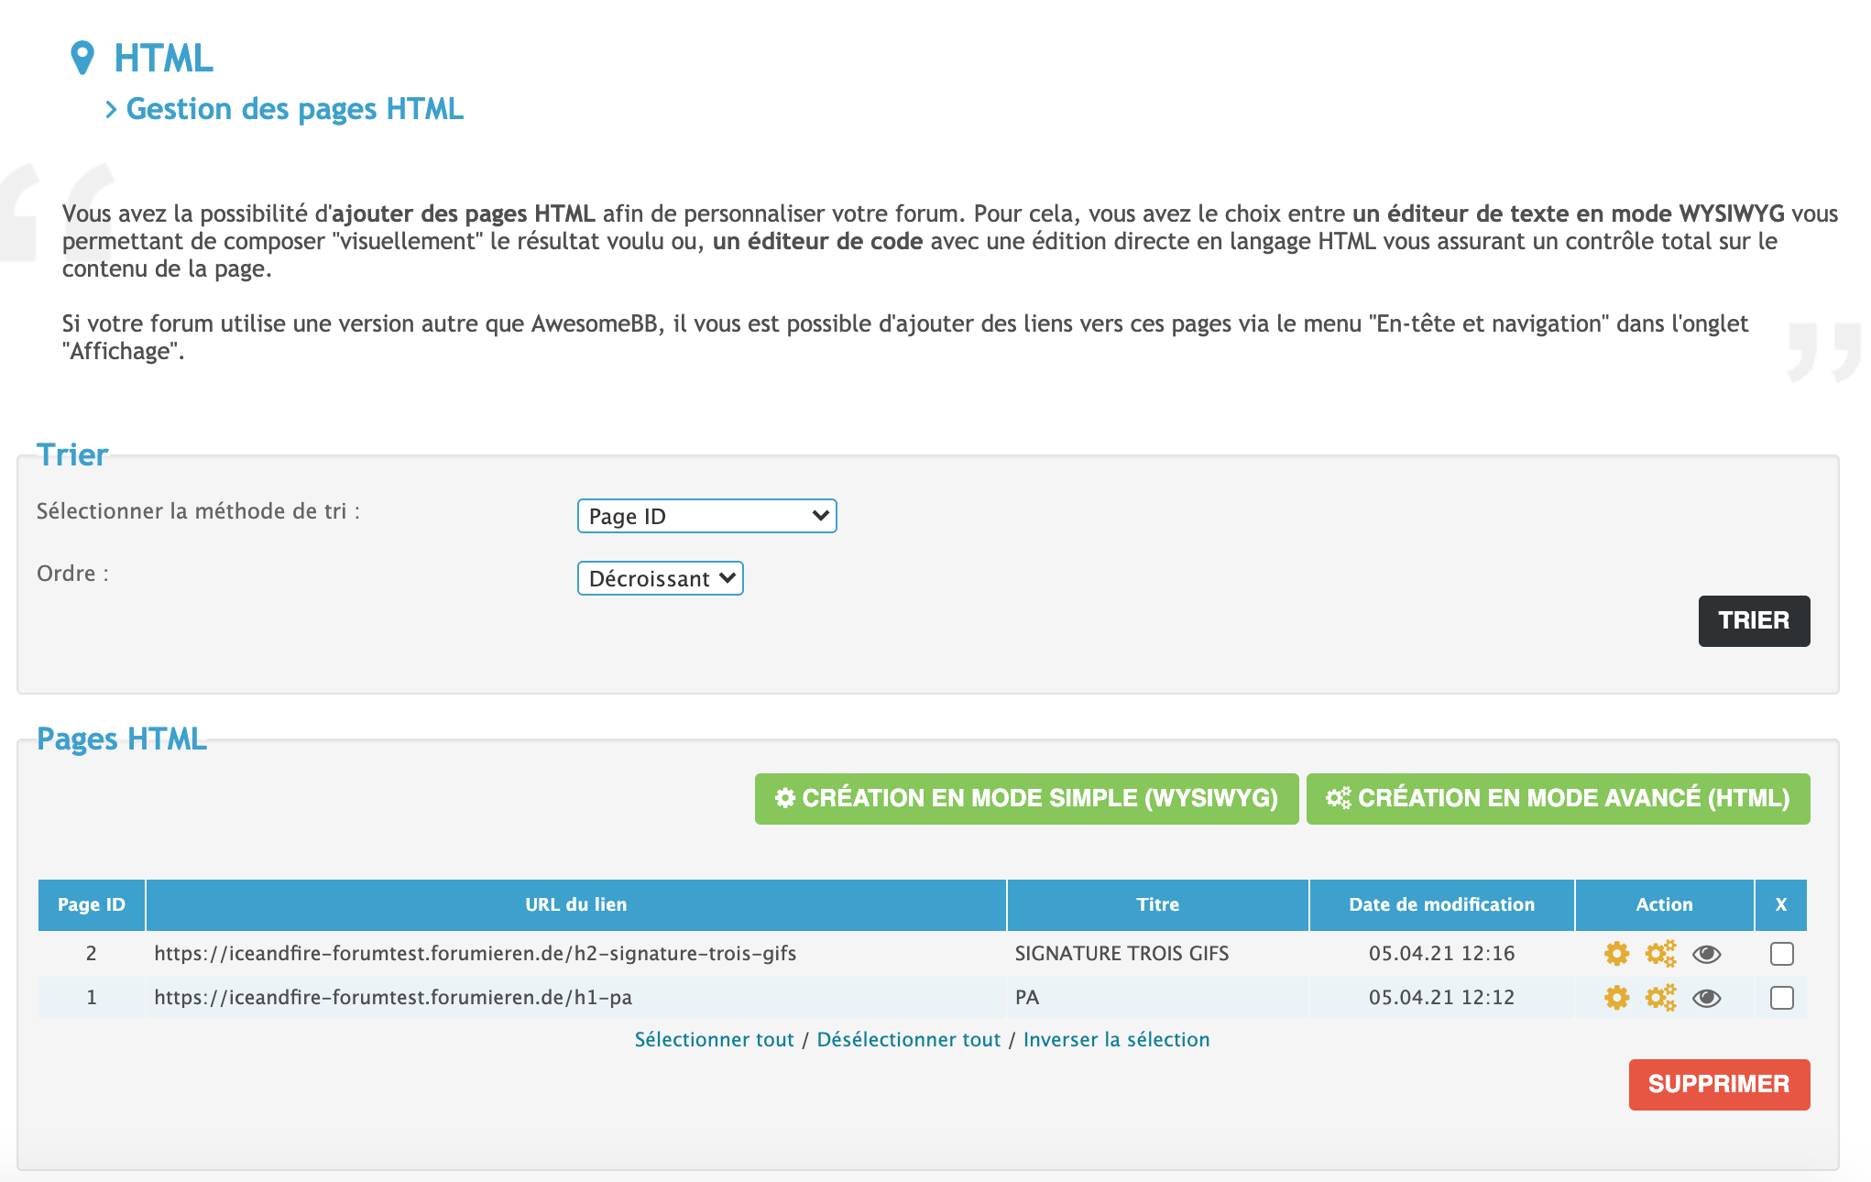The height and width of the screenshot is (1182, 1871).
Task: Click the date 05.04.21 12:12
Action: click(x=1441, y=998)
